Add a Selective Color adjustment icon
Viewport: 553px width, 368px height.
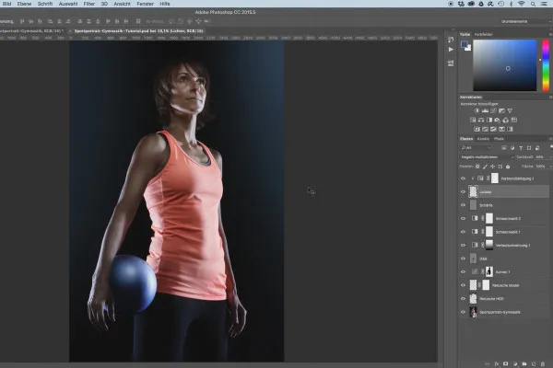501,129
